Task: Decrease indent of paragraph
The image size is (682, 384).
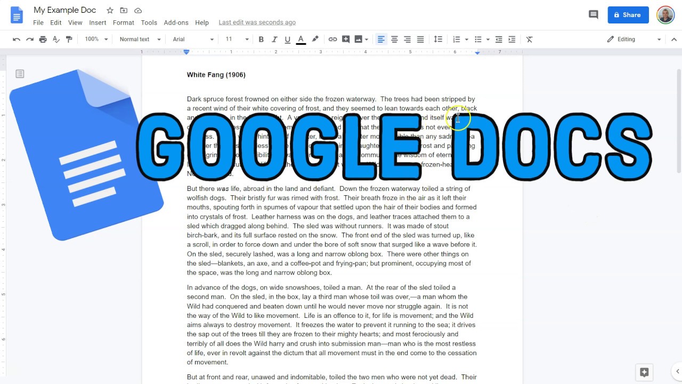Action: point(499,39)
